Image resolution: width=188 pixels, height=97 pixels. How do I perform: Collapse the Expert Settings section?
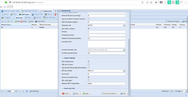click(x=63, y=58)
